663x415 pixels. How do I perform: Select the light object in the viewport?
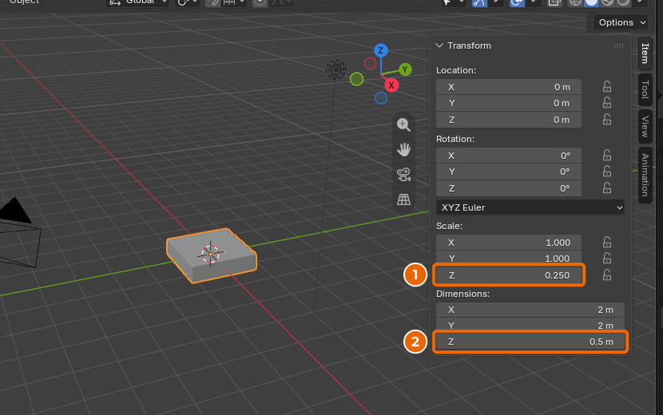coord(335,69)
